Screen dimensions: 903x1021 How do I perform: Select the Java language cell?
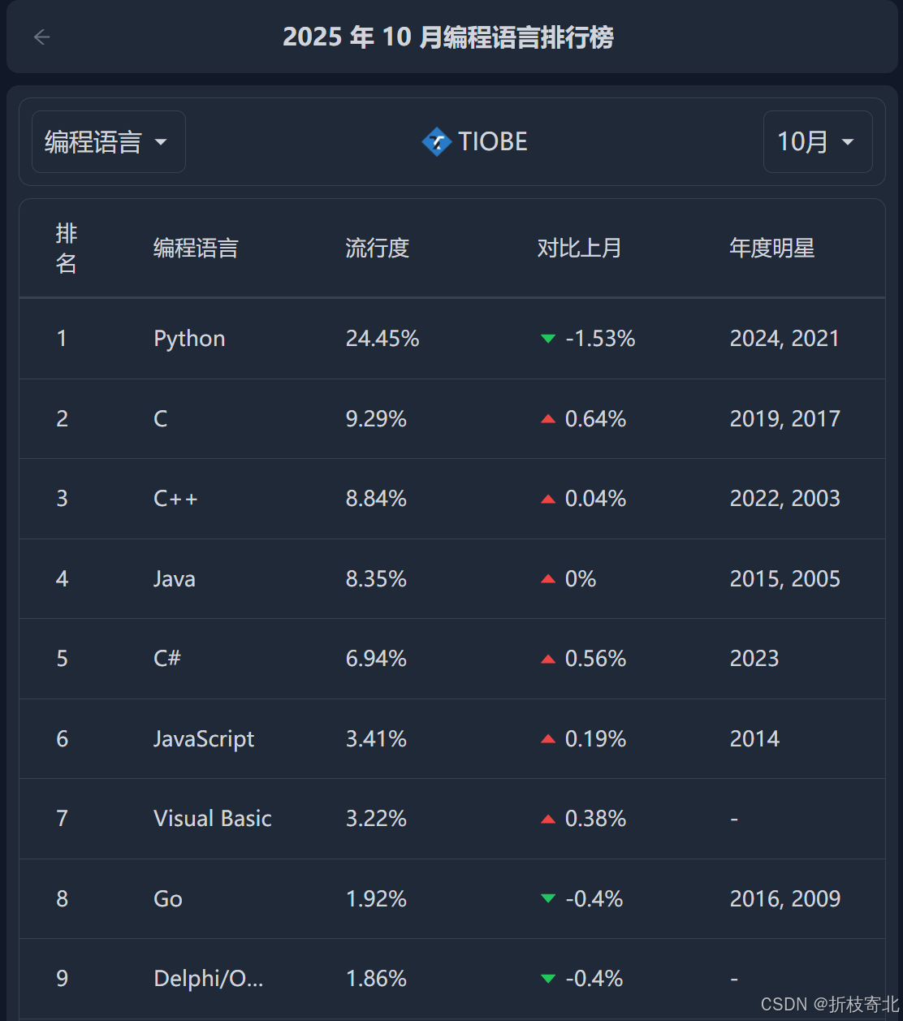pyautogui.click(x=175, y=579)
